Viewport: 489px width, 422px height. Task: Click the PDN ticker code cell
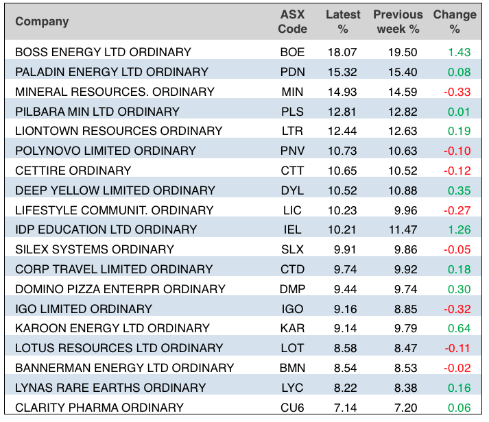pyautogui.click(x=293, y=72)
